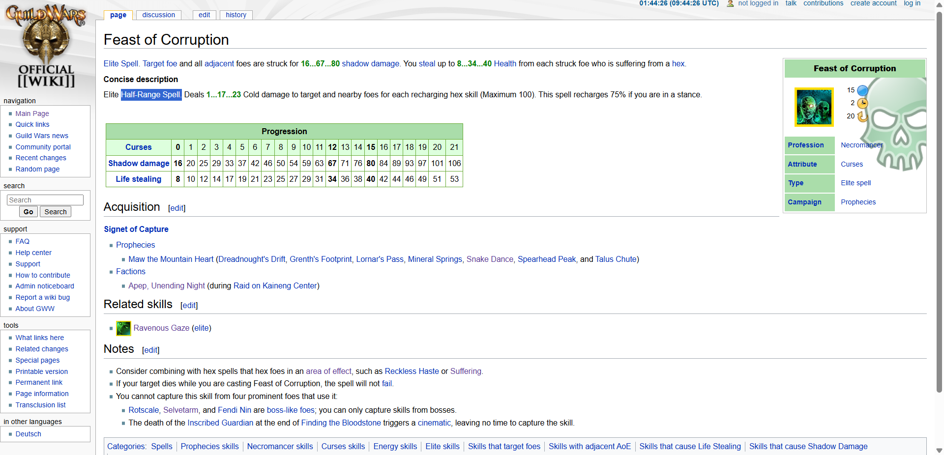Open the Necromancer profession link
944x455 pixels.
click(x=862, y=145)
